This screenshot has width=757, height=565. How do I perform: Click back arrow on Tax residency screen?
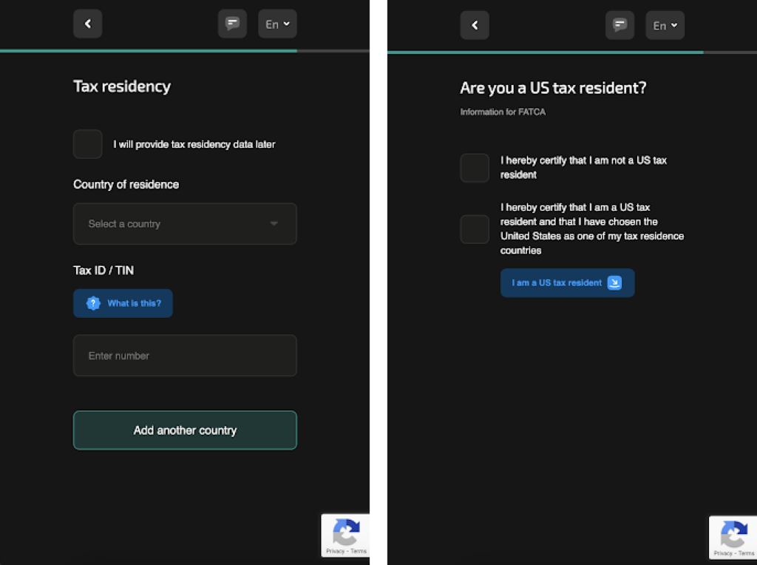[x=87, y=24]
